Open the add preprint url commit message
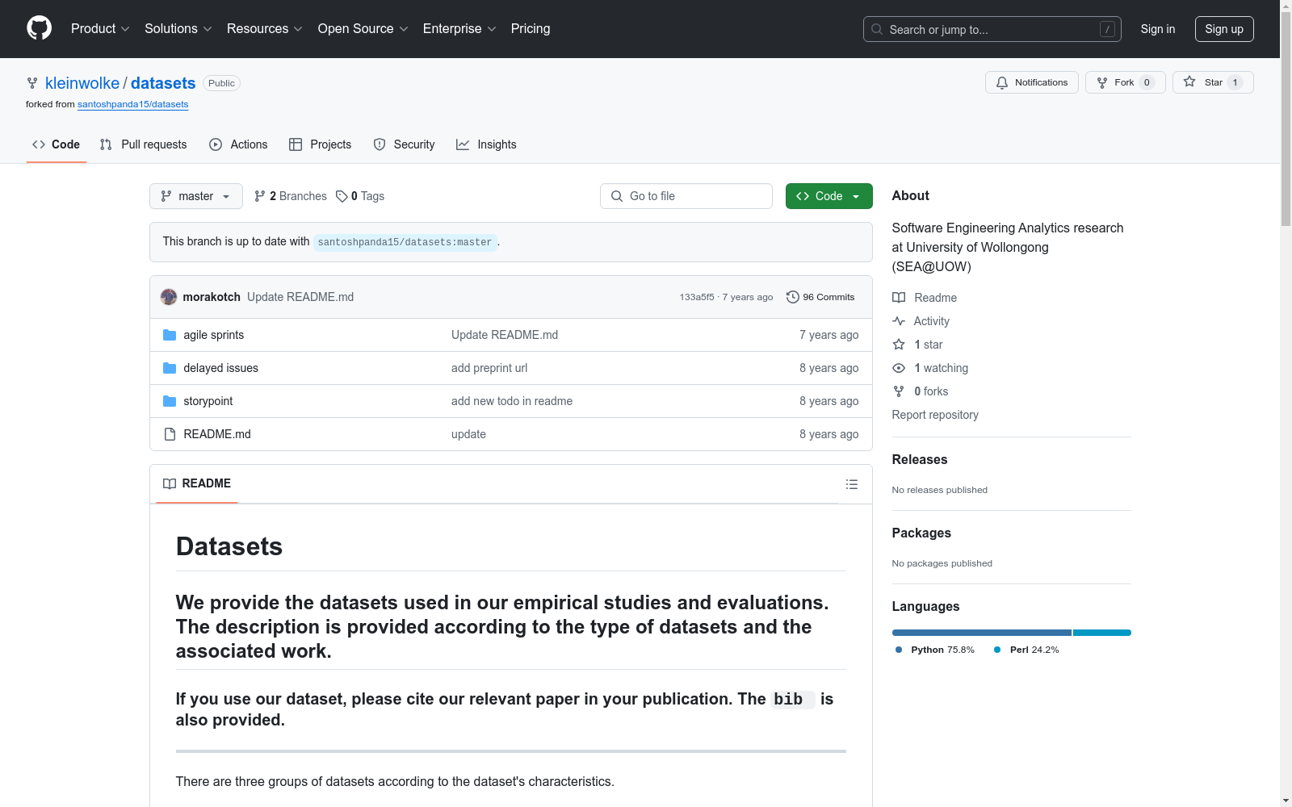 (x=489, y=368)
